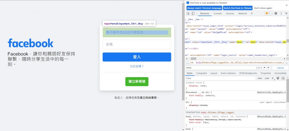This screenshot has height=131, width=289.
Task: Show more DevTools tabs with double chevron
Action: click(x=251, y=13)
